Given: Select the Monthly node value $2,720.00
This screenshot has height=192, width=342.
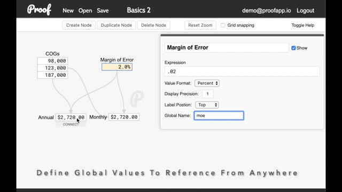Looking at the screenshot, I should click(124, 117).
